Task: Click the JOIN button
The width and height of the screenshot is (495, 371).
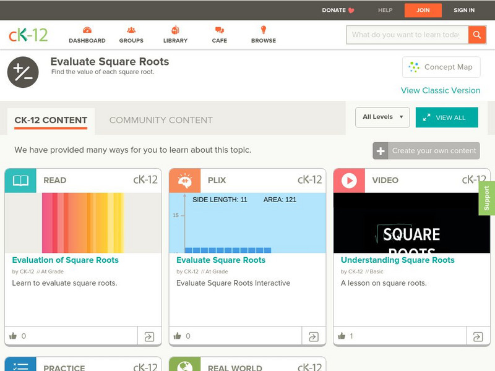Action: pos(423,10)
